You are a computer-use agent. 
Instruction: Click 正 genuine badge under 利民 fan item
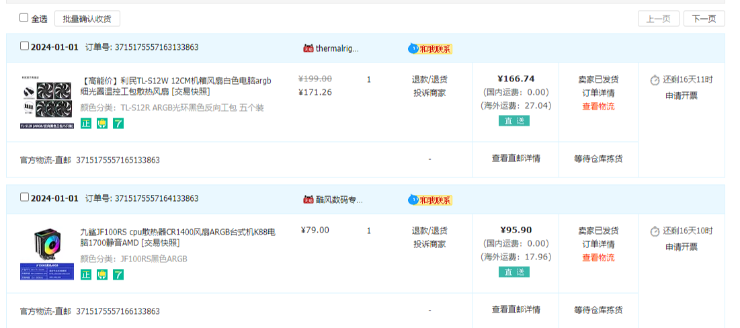[85, 124]
